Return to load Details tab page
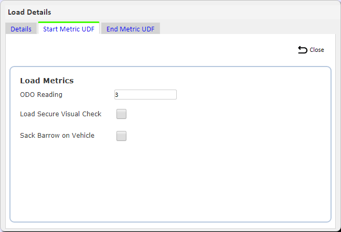 coord(21,29)
